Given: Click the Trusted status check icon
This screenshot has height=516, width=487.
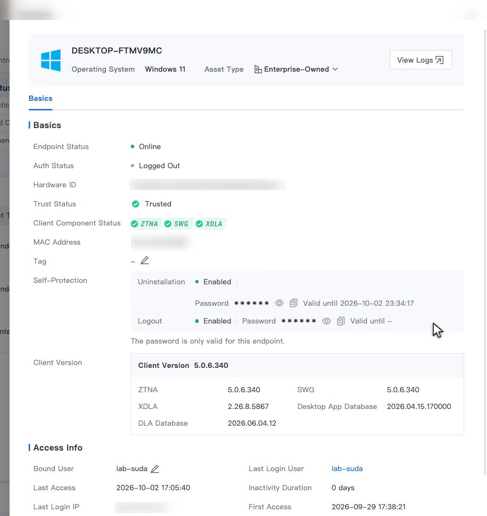Looking at the screenshot, I should 136,204.
